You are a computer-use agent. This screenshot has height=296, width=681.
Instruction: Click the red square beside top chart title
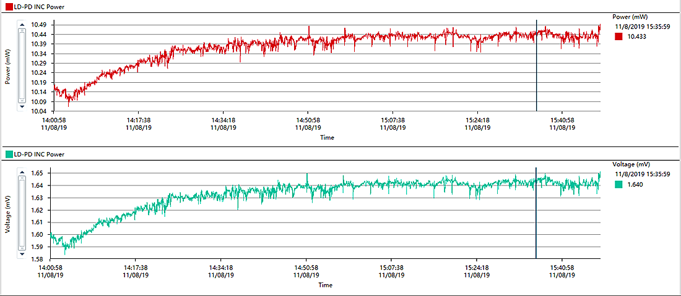point(8,7)
